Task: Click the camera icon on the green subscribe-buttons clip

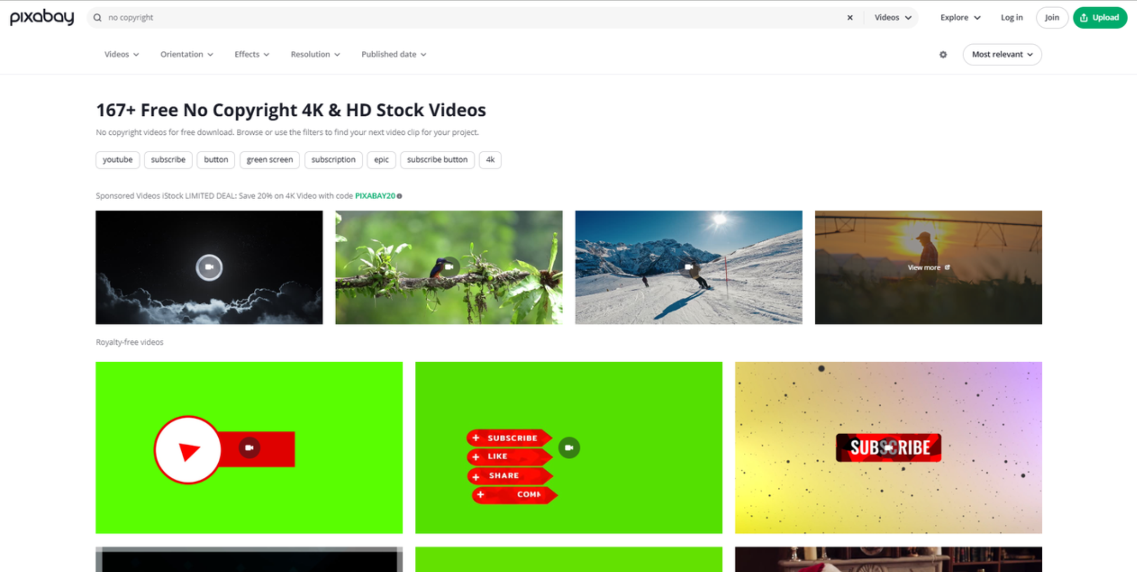Action: tap(569, 448)
